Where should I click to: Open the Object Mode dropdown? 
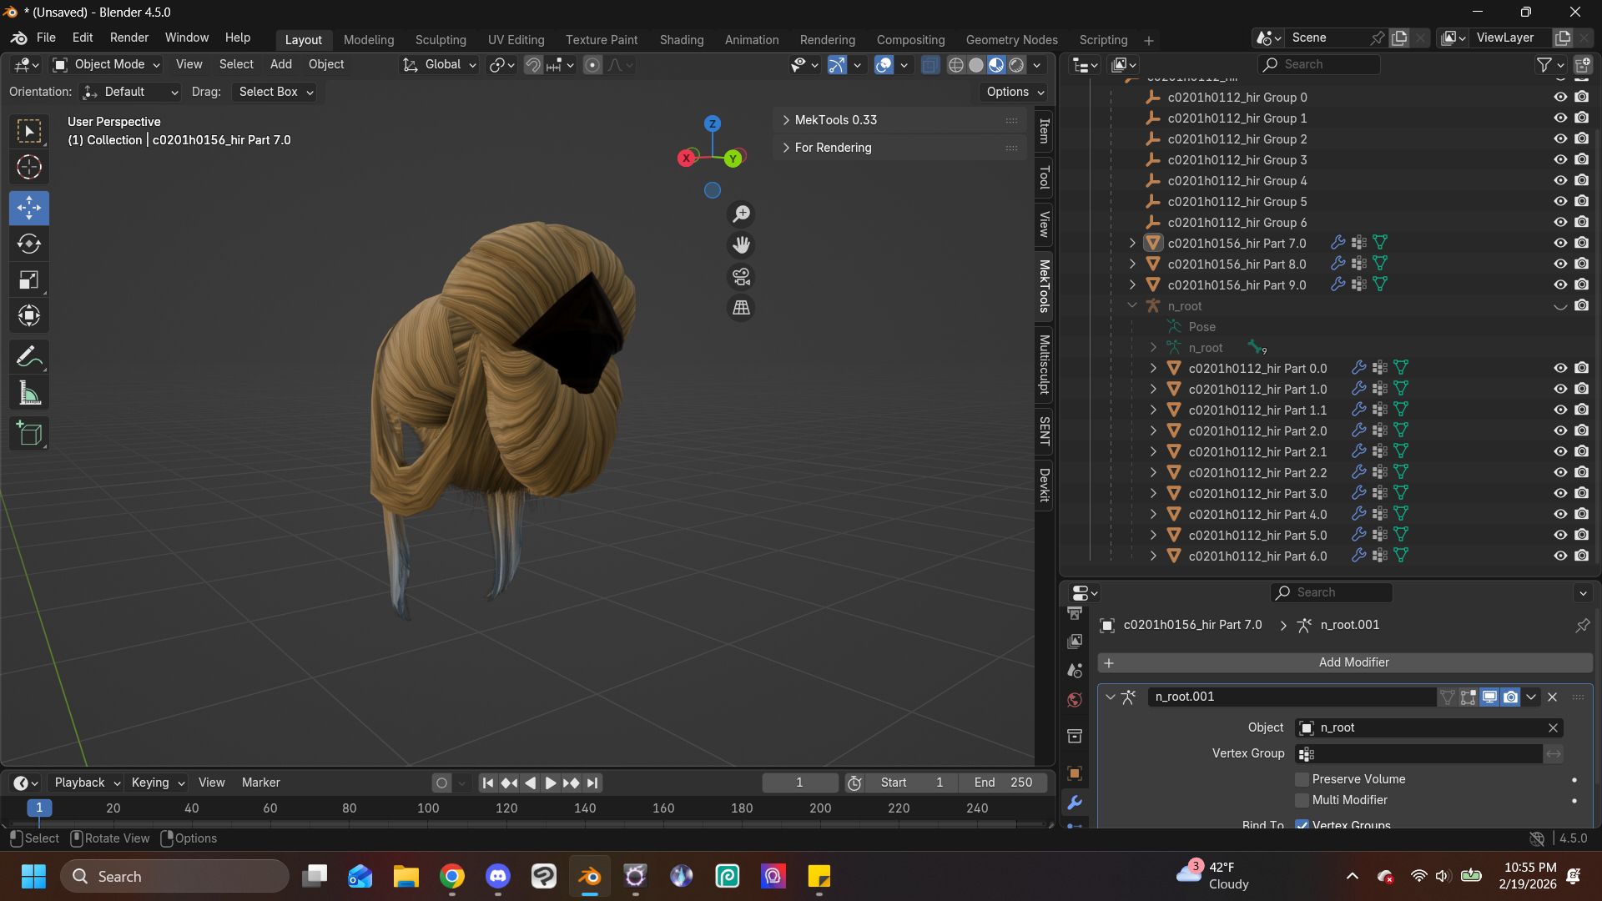pyautogui.click(x=106, y=64)
